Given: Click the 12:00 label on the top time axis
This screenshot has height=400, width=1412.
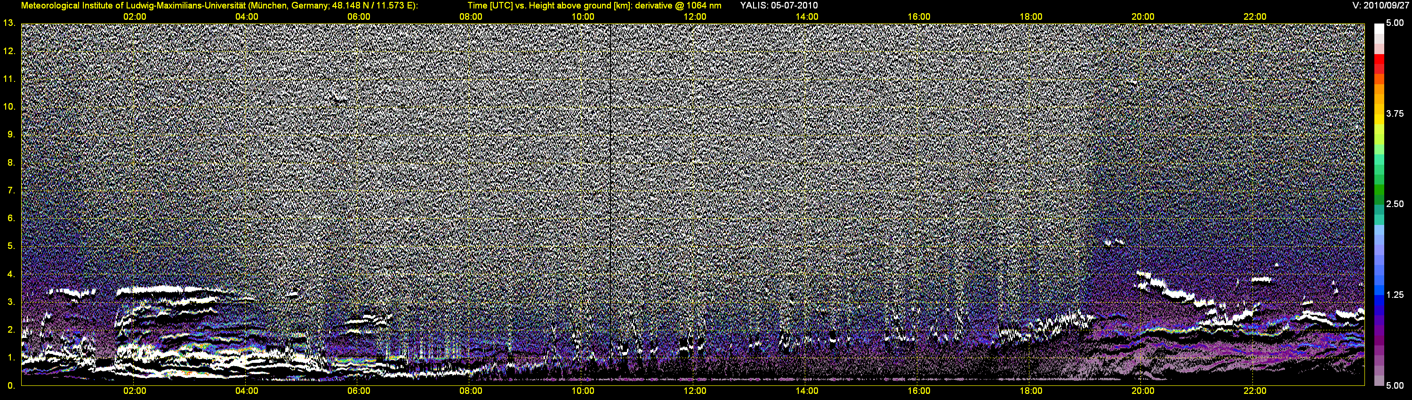Looking at the screenshot, I should pos(695,17).
